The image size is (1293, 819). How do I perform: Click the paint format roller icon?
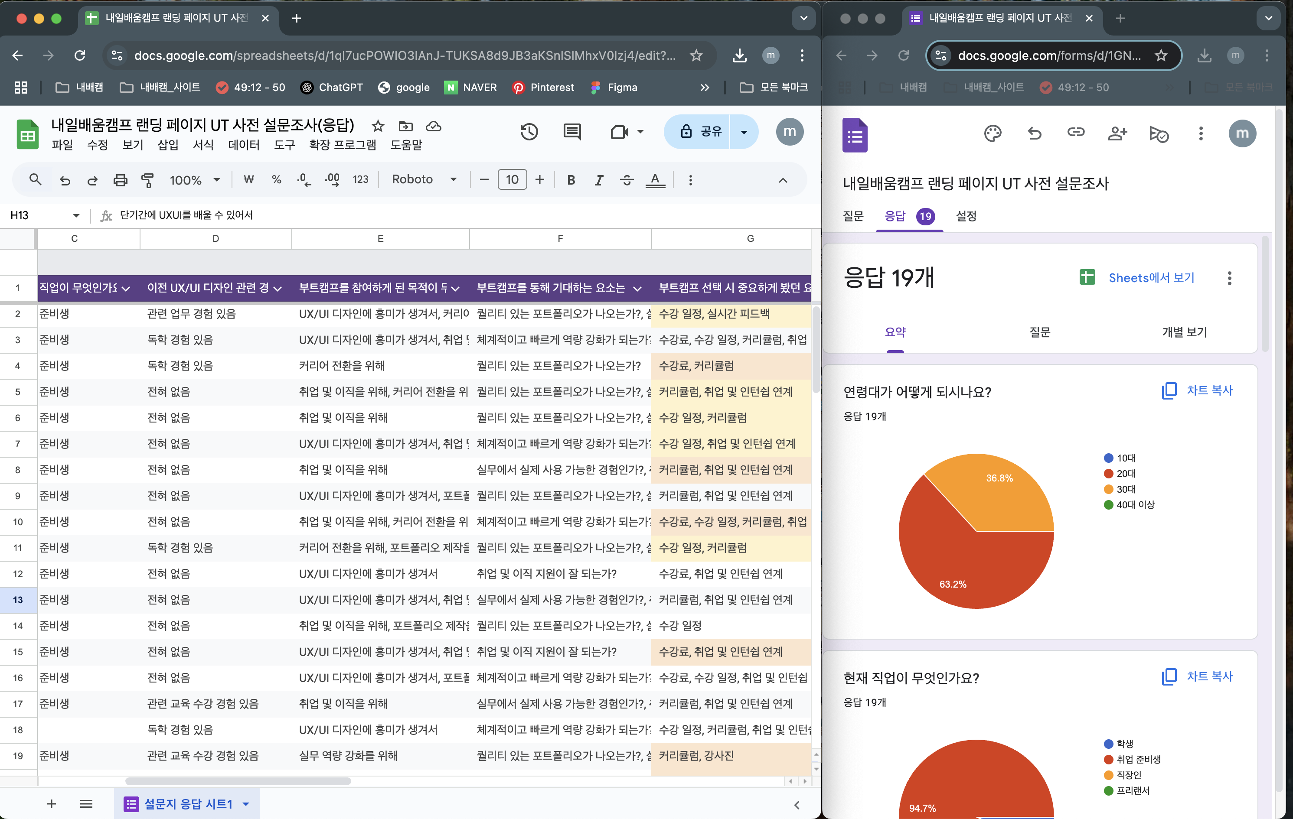(147, 180)
